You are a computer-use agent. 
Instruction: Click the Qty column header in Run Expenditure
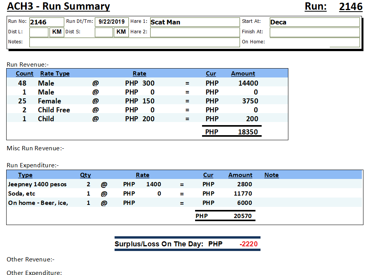85,175
